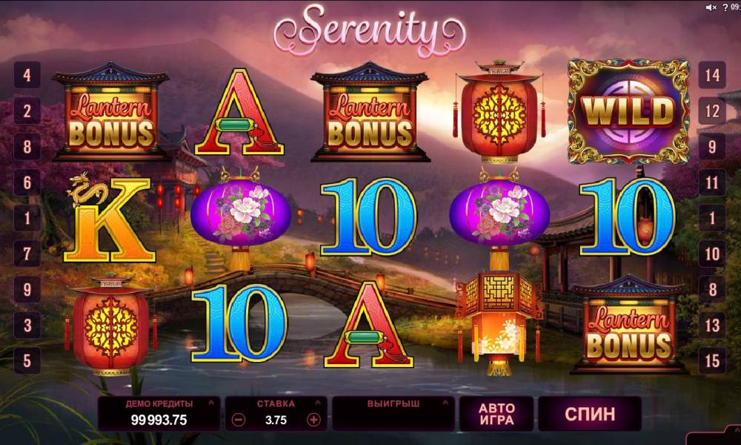Select the WILD symbol on reel five

click(628, 111)
